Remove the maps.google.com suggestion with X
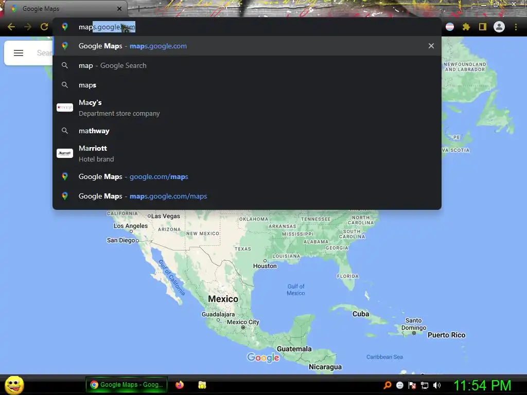The image size is (527, 395). click(x=431, y=46)
